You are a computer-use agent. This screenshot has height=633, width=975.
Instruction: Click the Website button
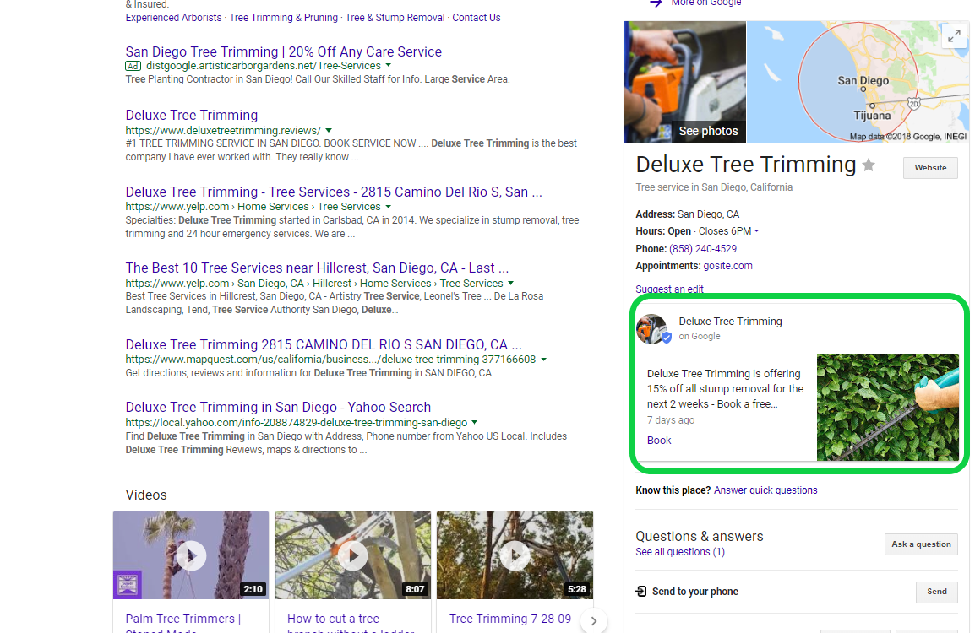(930, 168)
